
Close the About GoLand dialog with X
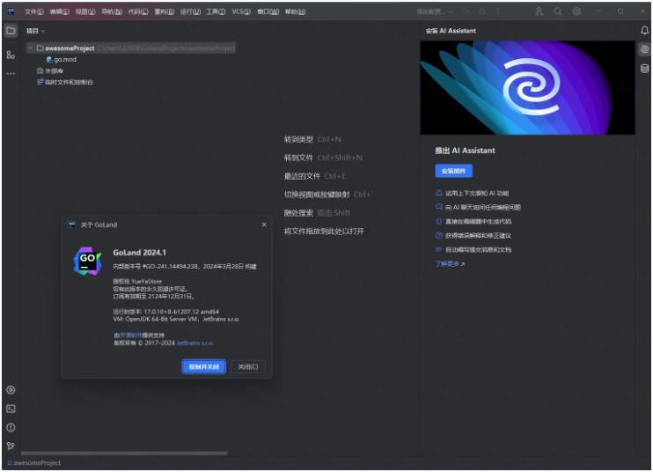click(264, 225)
